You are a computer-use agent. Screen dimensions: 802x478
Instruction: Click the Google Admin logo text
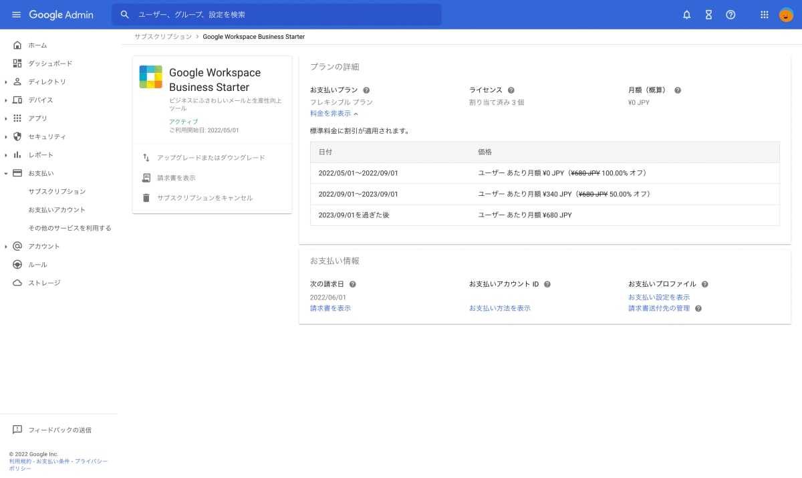click(61, 15)
